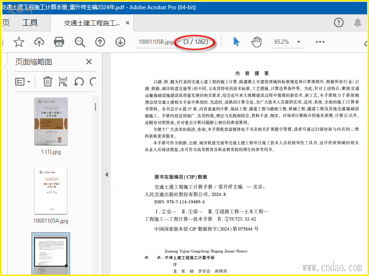Select the cover page thumbnail 1 (1).jpg

51,121
